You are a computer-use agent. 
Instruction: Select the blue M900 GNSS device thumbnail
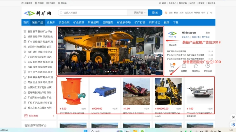103,91
